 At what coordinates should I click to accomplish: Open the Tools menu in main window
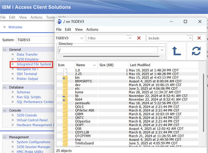click(51, 17)
